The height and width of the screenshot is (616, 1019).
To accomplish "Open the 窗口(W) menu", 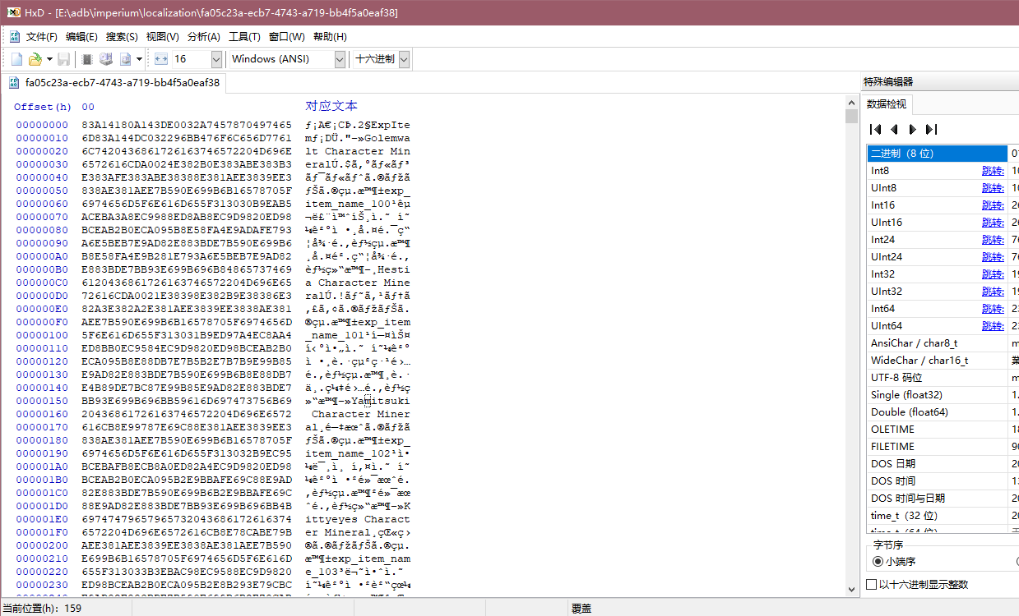I will [x=286, y=37].
